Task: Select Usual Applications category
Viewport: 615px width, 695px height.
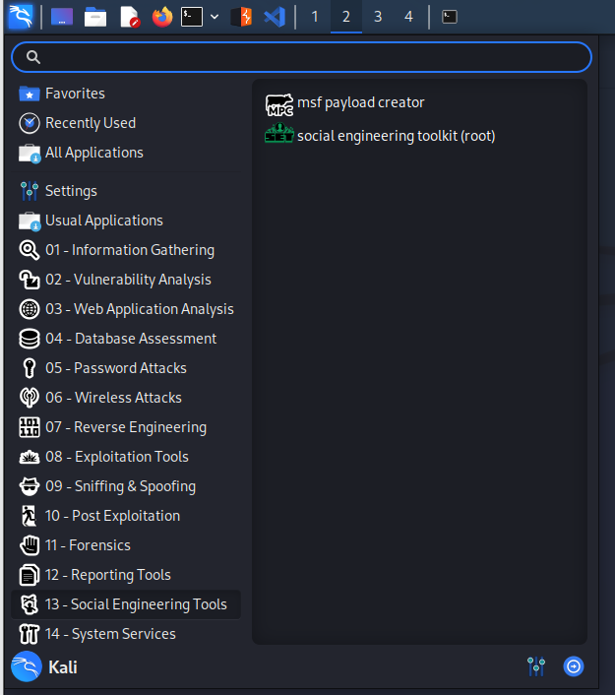Action: point(126,221)
